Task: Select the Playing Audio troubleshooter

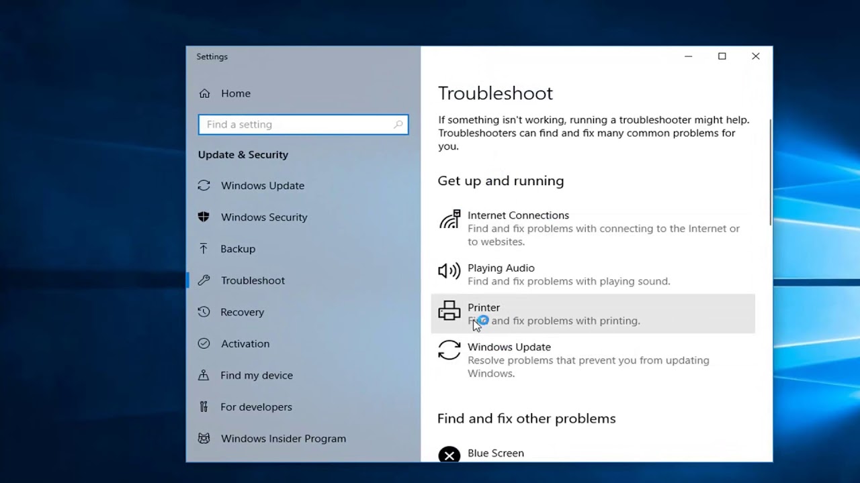Action: 593,274
